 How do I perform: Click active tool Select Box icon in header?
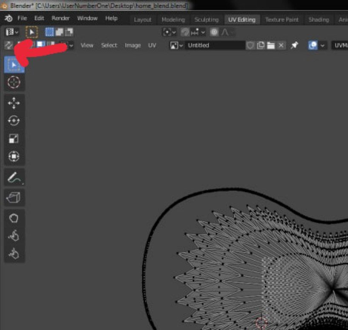click(32, 32)
